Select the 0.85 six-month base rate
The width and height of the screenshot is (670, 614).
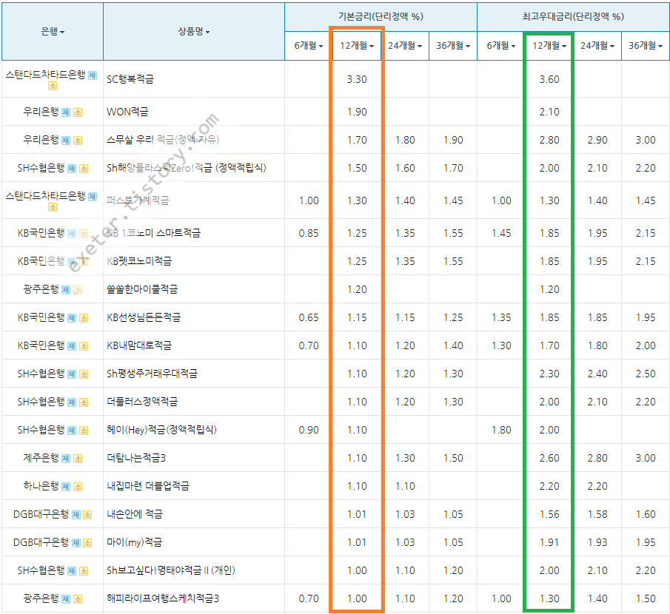pyautogui.click(x=309, y=234)
